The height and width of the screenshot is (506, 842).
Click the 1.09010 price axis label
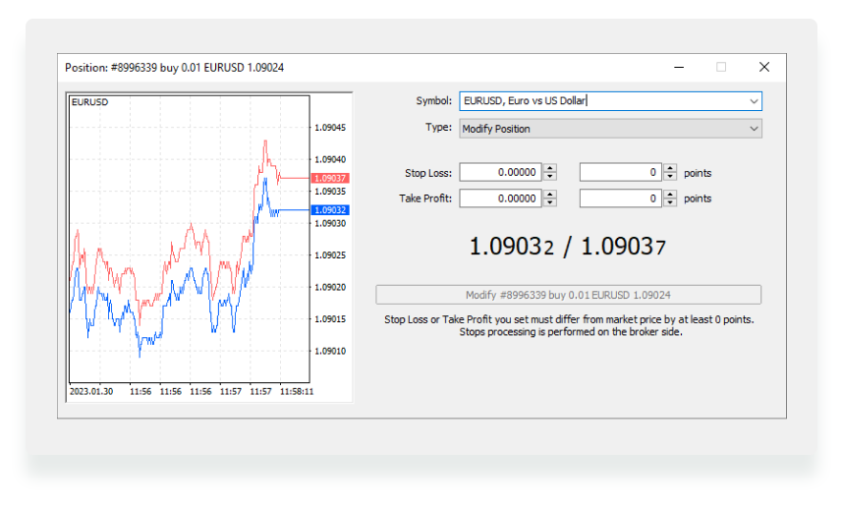[330, 351]
